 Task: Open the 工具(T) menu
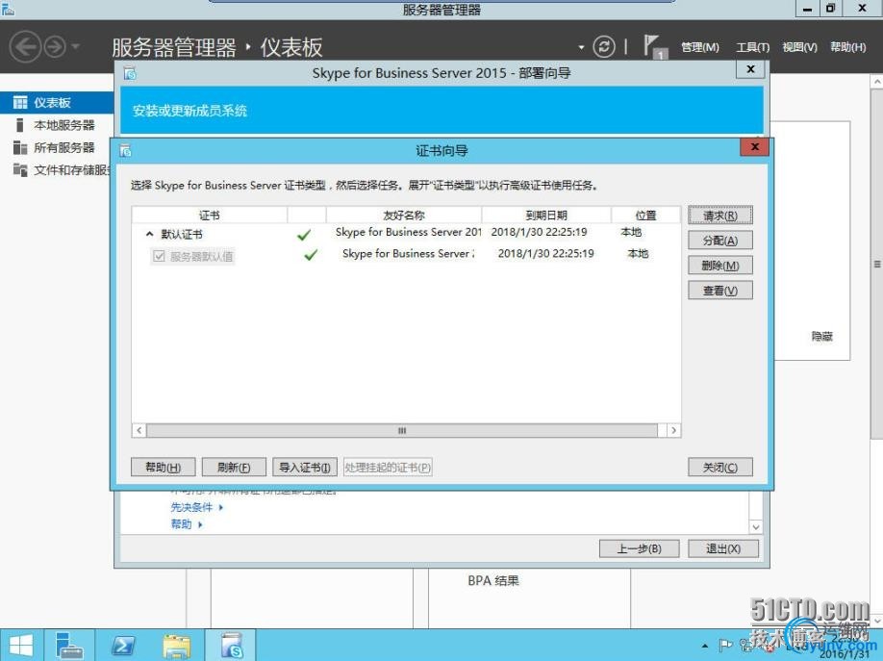tap(752, 47)
